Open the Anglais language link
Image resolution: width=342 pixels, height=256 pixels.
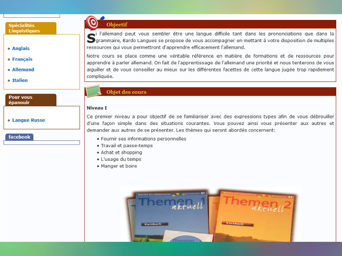point(21,49)
